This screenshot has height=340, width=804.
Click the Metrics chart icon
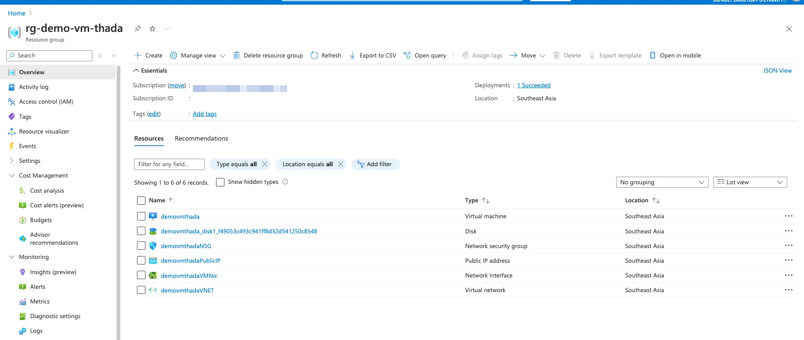(23, 301)
